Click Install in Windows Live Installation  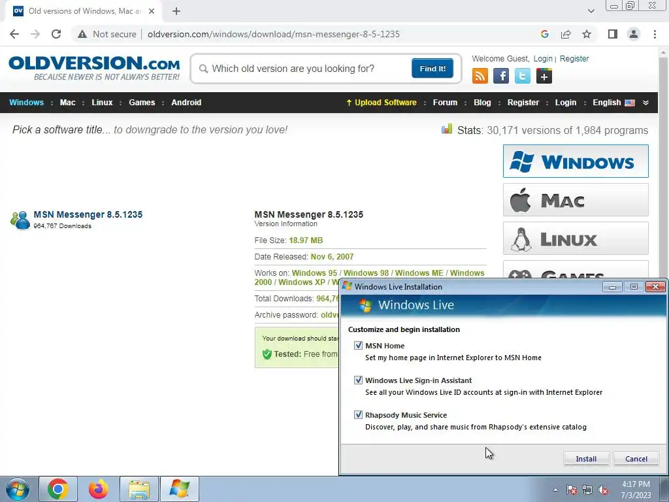586,458
